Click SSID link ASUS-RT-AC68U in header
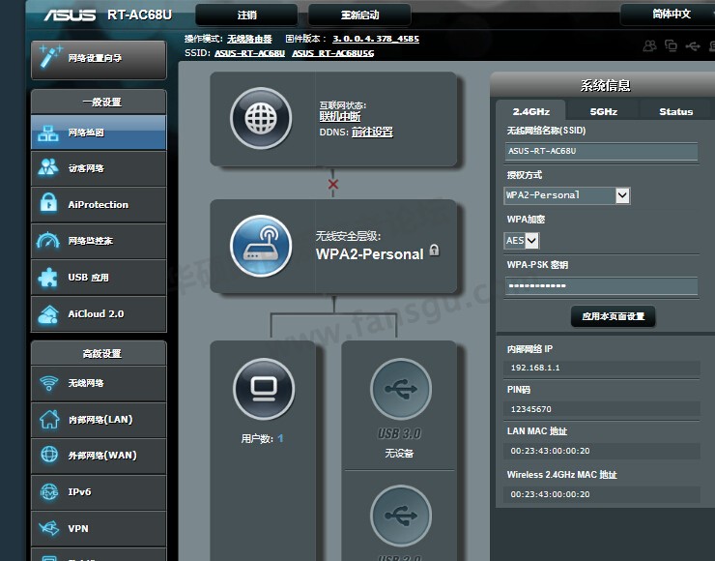Image resolution: width=715 pixels, height=561 pixels. pos(249,53)
